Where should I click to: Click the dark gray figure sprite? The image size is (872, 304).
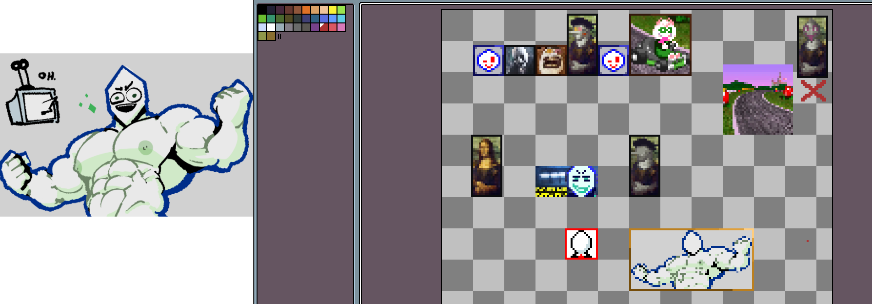519,61
